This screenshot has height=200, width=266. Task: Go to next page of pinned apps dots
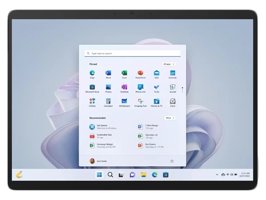click(182, 90)
